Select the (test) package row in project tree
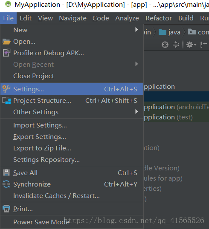This screenshot has width=209, height=229. click(176, 117)
